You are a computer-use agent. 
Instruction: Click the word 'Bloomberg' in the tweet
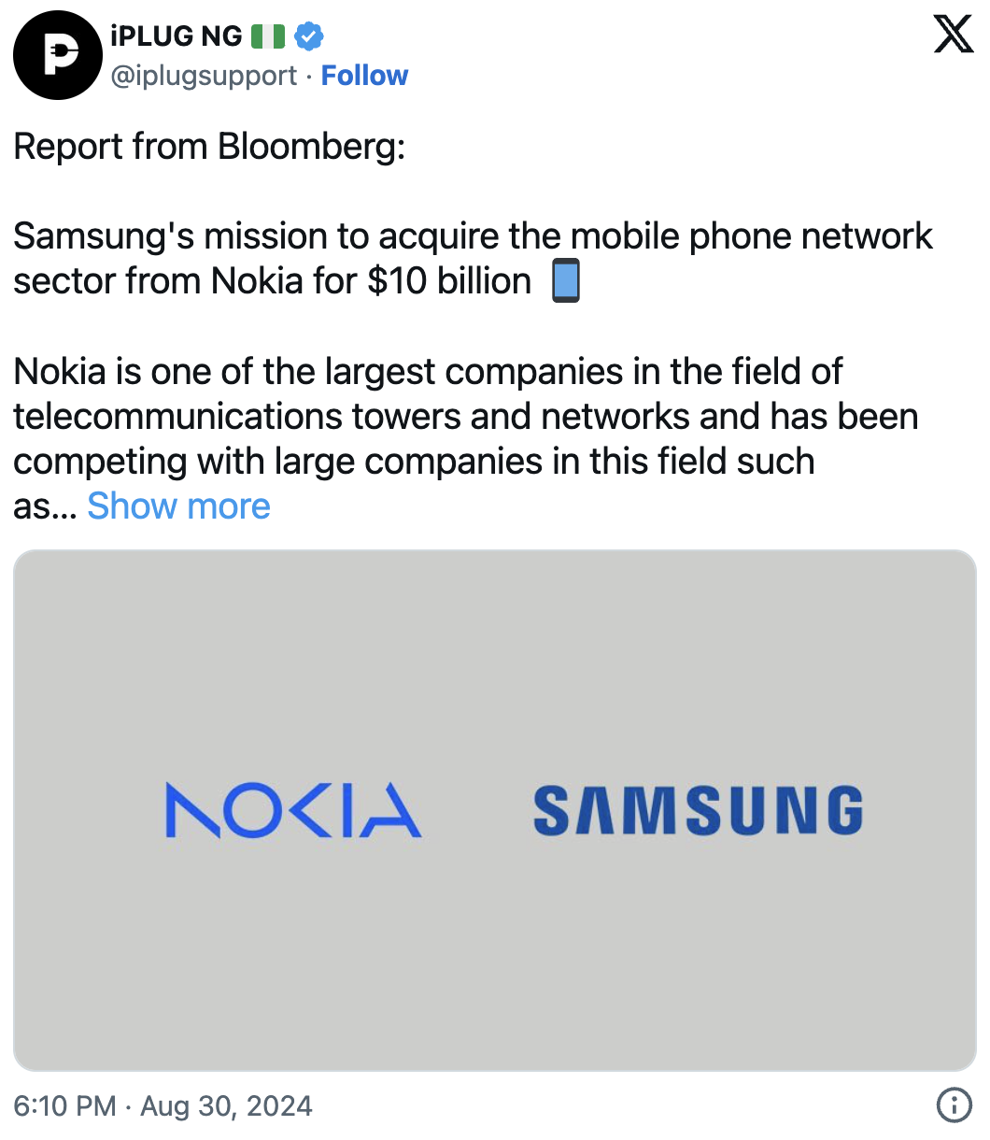point(311,147)
